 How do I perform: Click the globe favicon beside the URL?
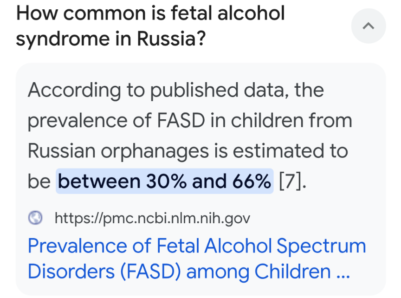coord(35,217)
